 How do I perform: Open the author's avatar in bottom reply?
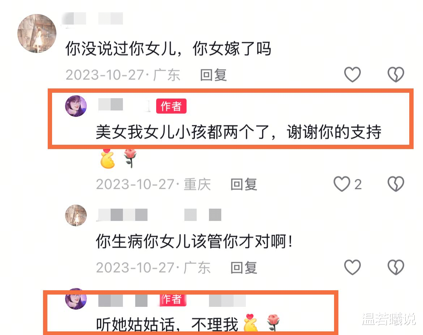pyautogui.click(x=76, y=299)
